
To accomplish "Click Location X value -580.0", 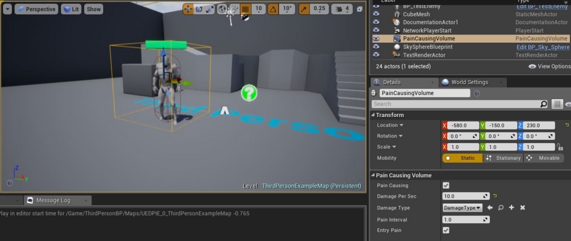I will 463,125.
